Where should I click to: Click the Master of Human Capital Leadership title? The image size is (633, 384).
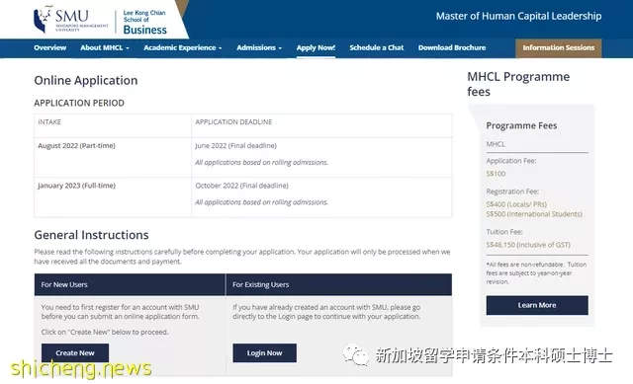[x=518, y=16]
